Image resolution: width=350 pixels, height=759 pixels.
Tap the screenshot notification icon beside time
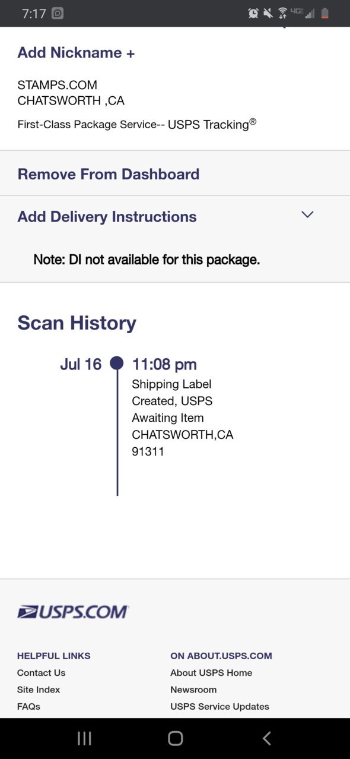[58, 13]
